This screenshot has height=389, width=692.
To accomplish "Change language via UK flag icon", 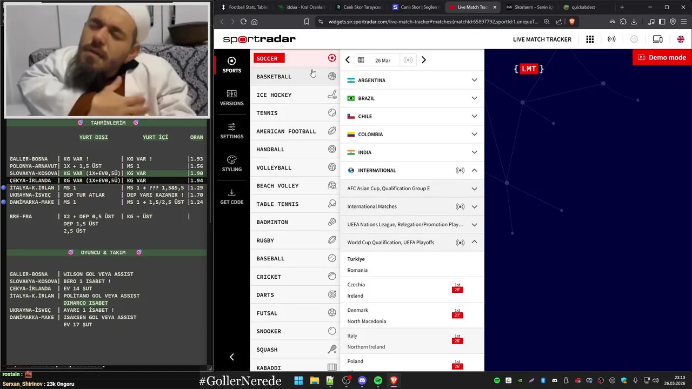I will [x=681, y=39].
